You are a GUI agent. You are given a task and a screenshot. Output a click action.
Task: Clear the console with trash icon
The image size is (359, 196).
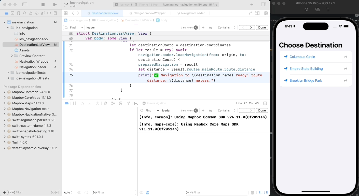pos(252,193)
